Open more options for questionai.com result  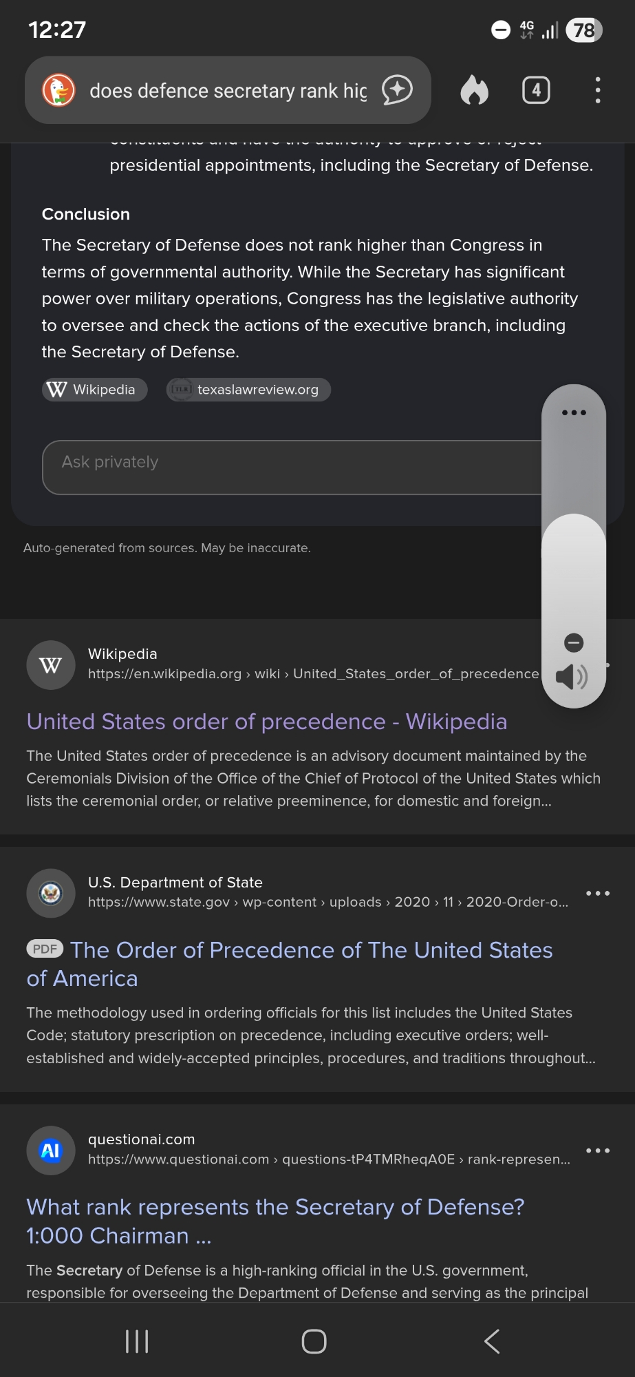click(x=597, y=1150)
